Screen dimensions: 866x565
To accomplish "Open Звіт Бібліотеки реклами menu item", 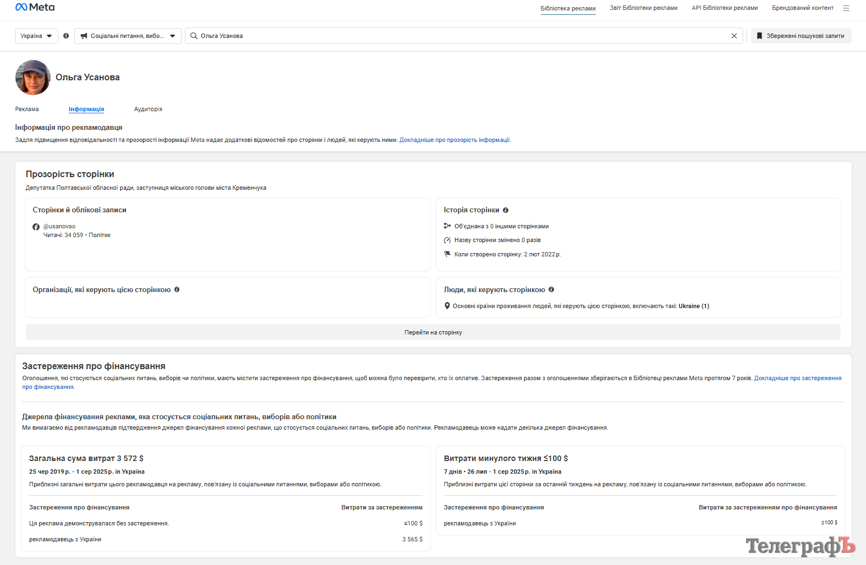I will tap(643, 8).
